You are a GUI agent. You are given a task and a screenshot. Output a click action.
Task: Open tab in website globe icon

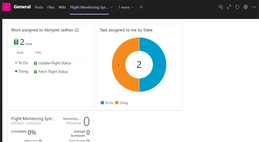(246, 7)
